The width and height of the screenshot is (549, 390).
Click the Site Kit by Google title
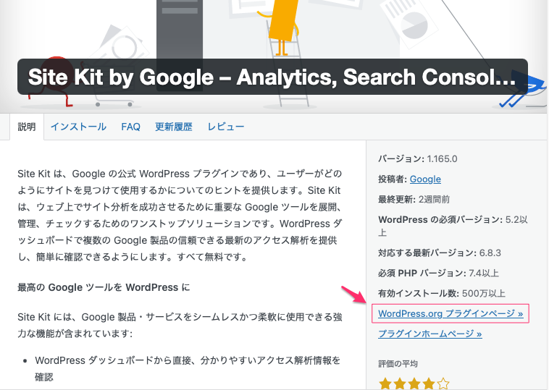[x=272, y=77]
